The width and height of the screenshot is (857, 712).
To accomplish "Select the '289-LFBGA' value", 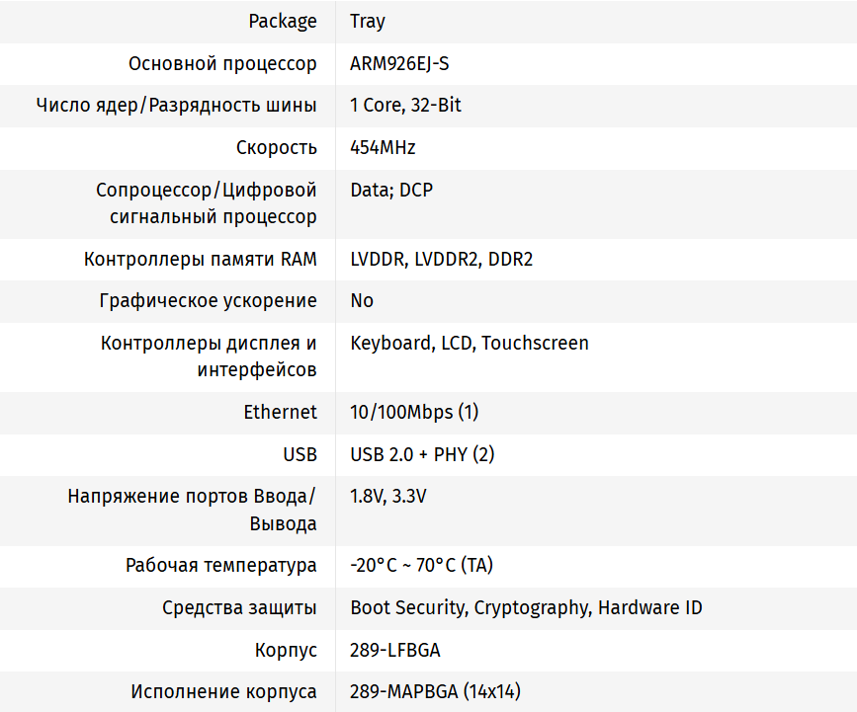I will tap(394, 650).
